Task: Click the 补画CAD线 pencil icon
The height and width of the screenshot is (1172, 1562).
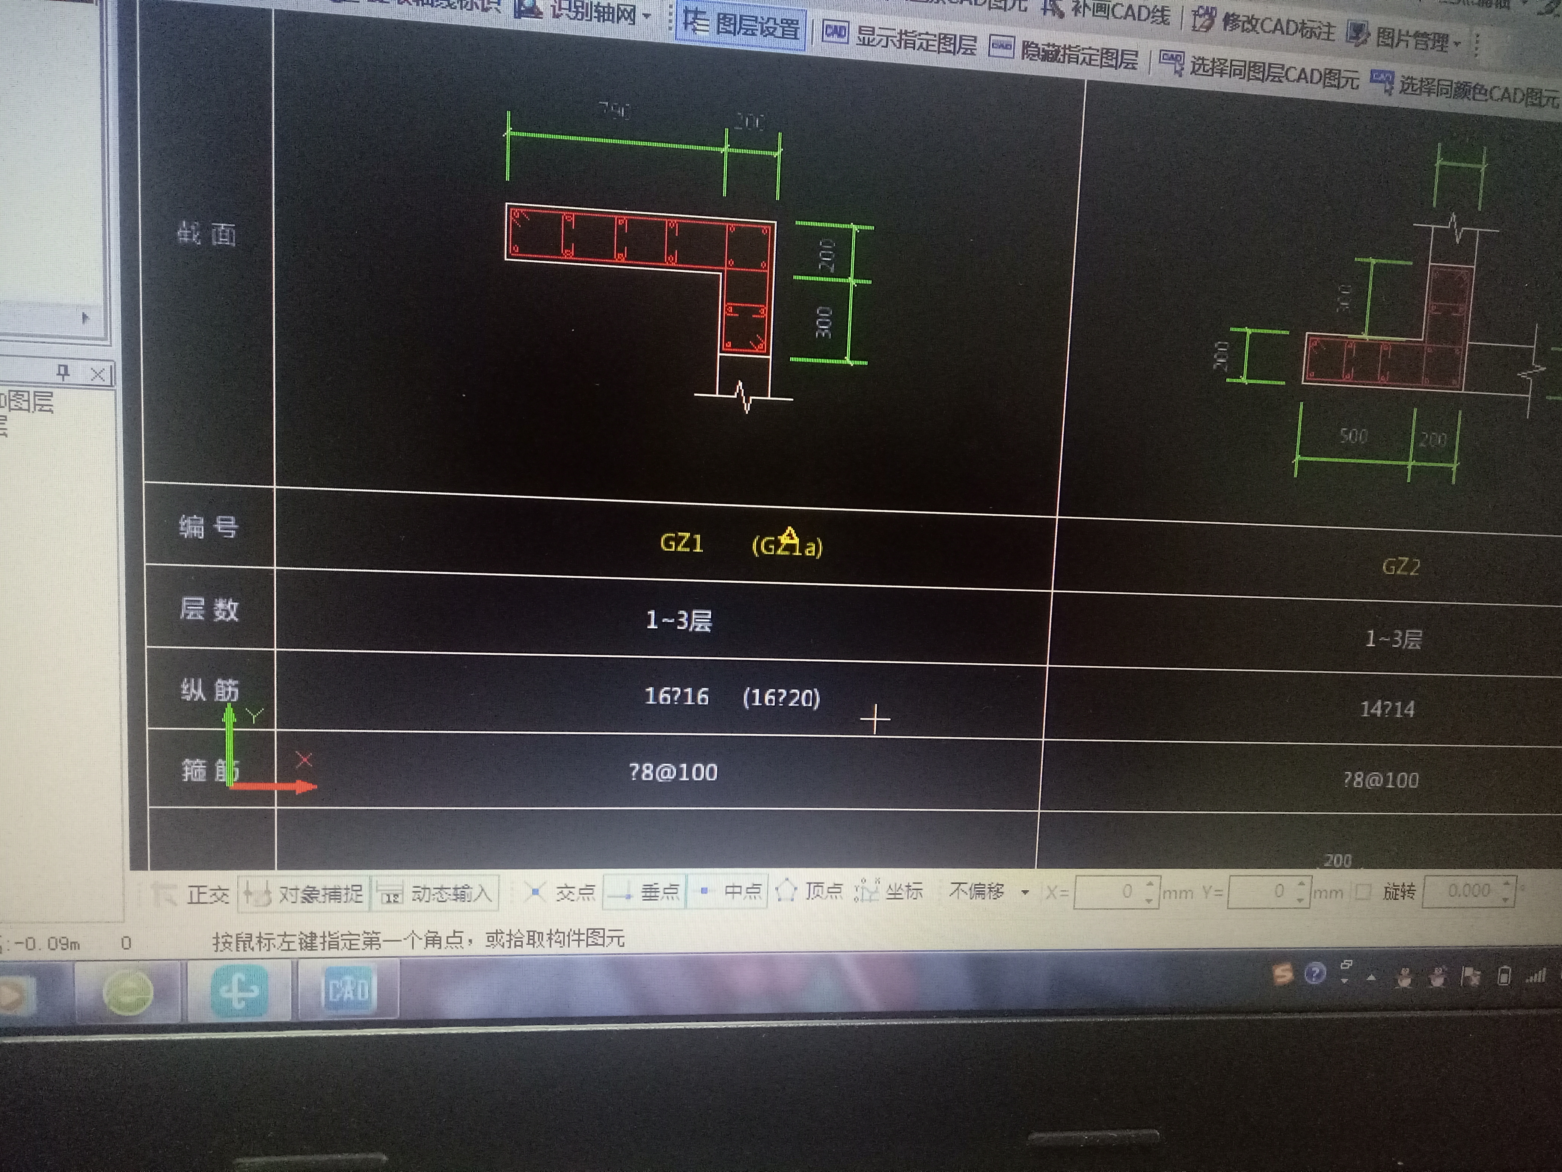Action: click(x=1053, y=7)
